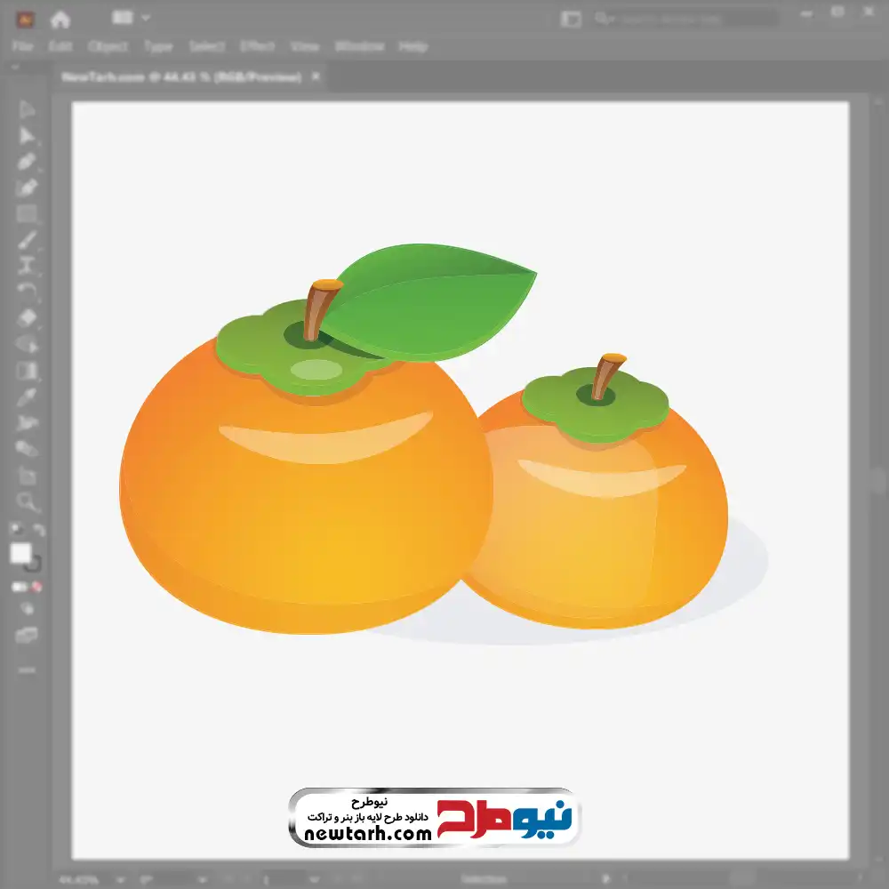
Task: Open the Help menu
Action: pyautogui.click(x=413, y=46)
